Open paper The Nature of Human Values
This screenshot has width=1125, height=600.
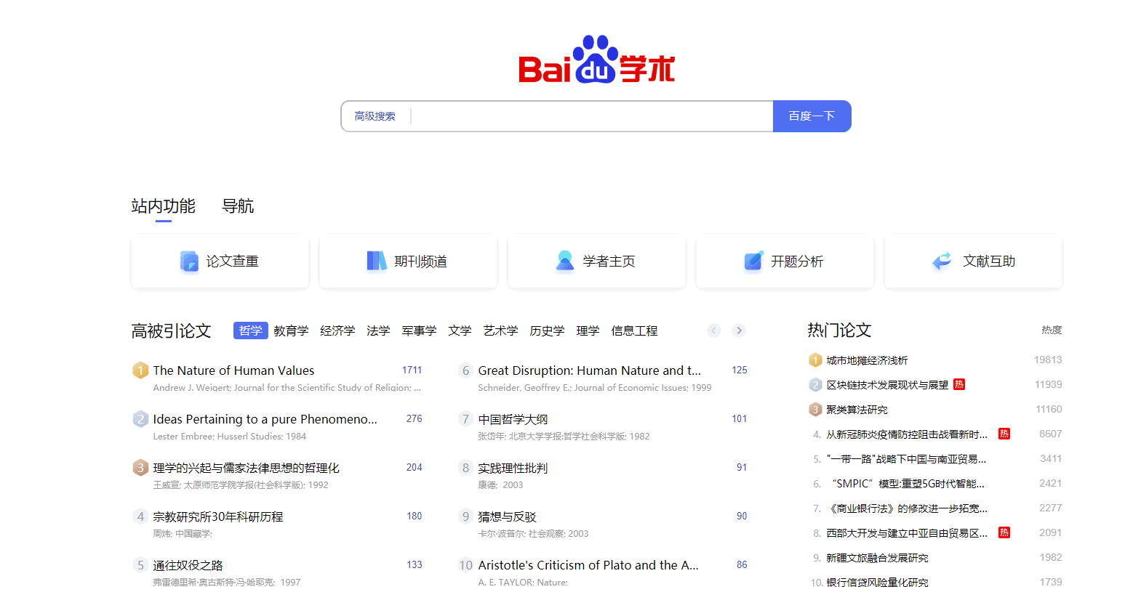coord(233,370)
